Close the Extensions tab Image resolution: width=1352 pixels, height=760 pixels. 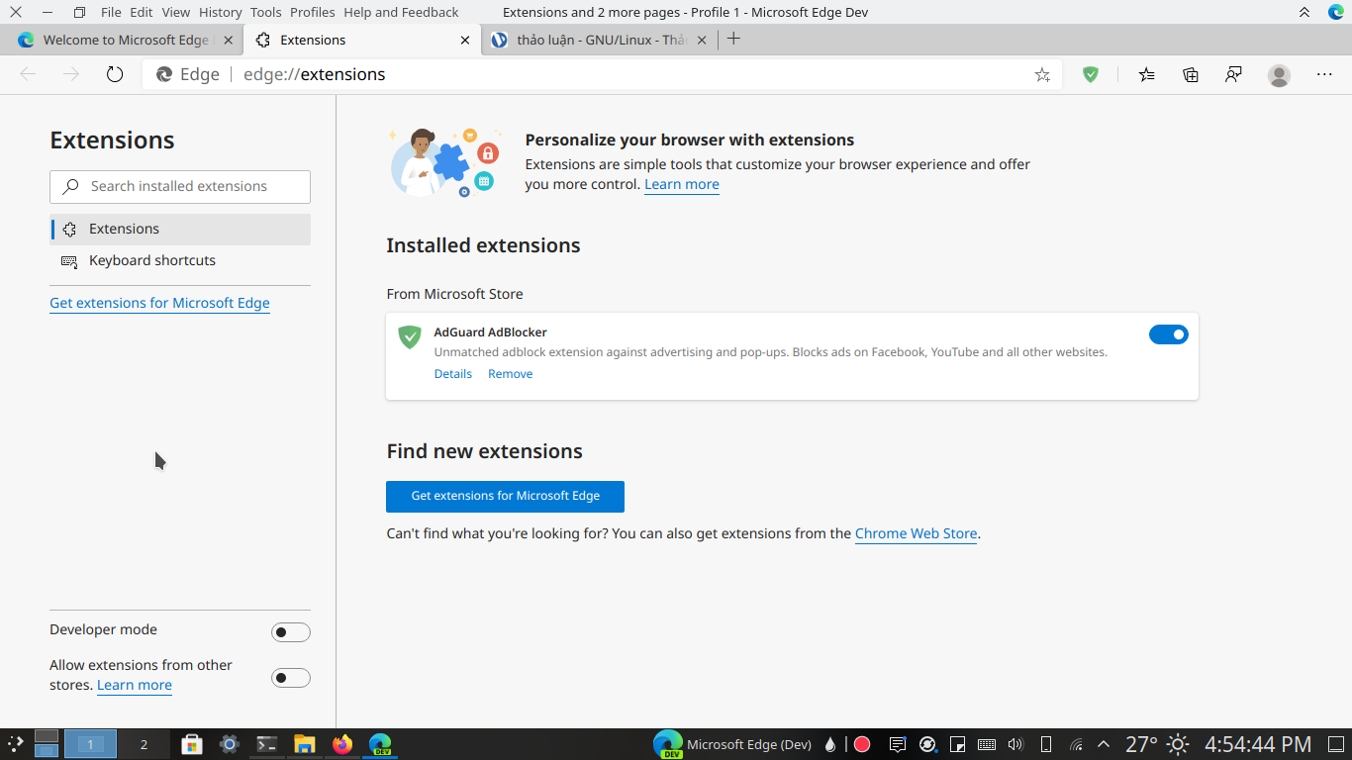click(x=466, y=41)
